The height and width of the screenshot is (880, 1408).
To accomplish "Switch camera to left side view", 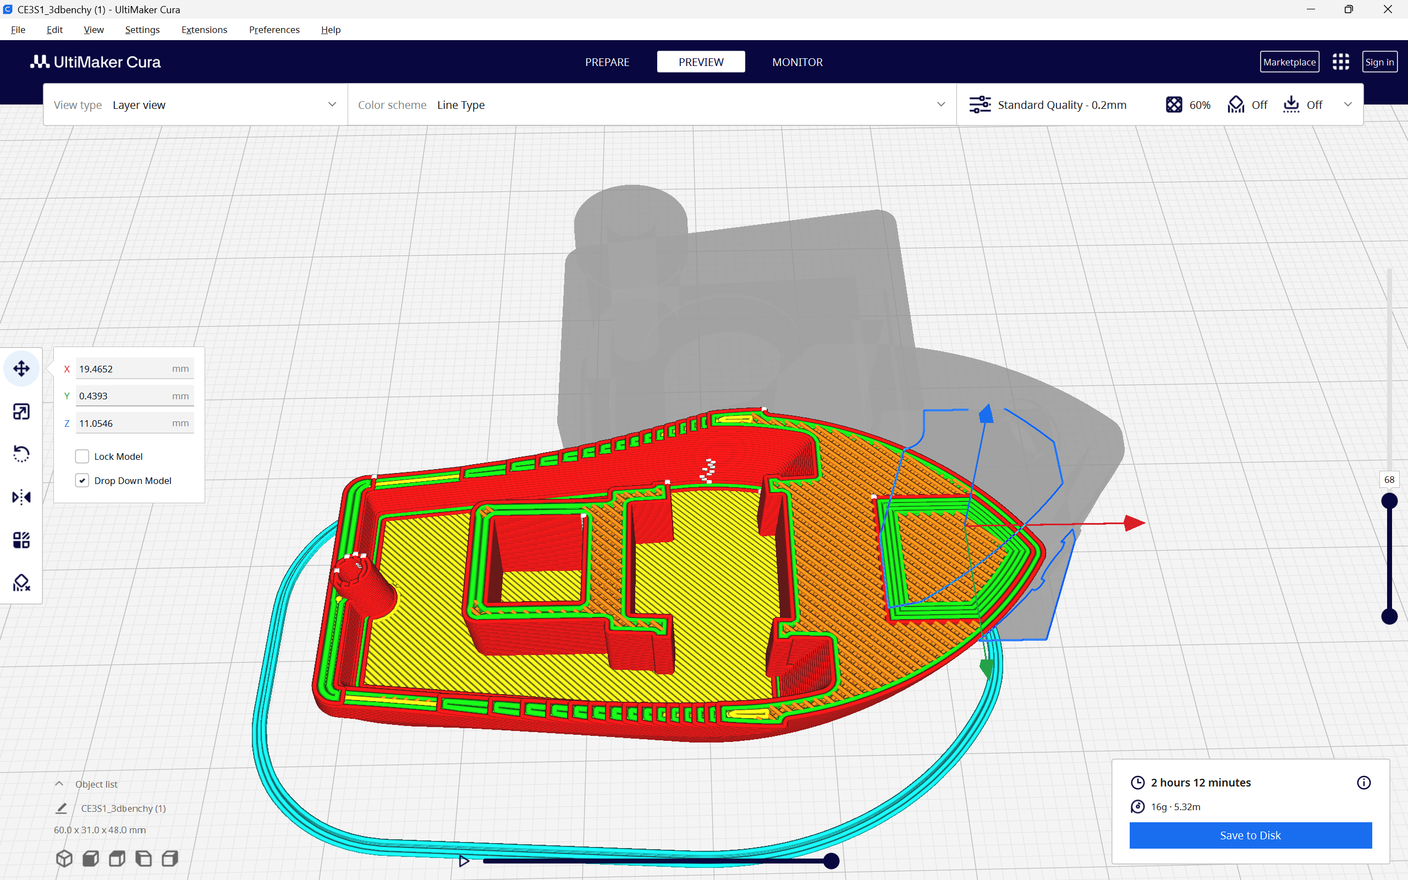I will click(x=144, y=859).
